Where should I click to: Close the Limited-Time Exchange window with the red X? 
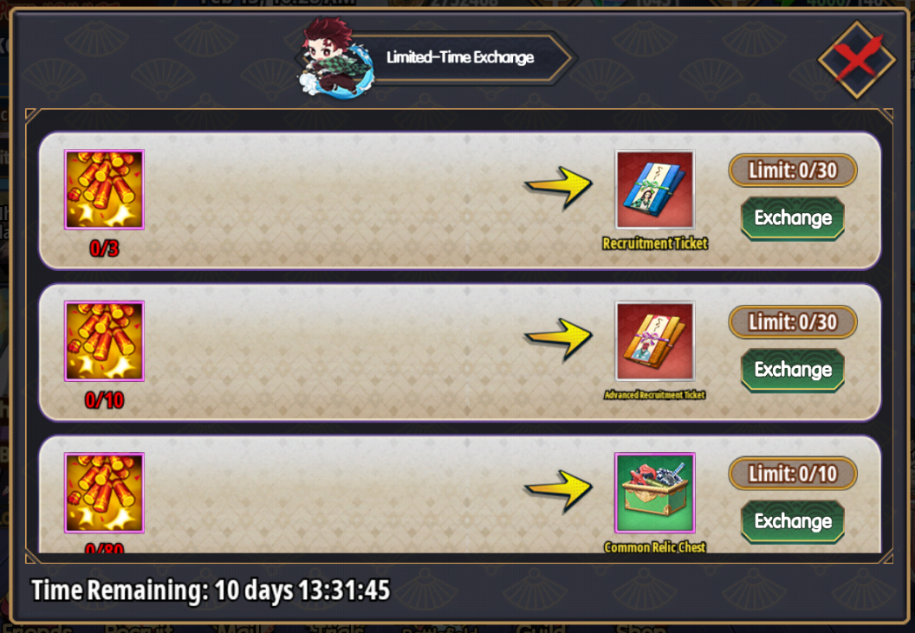[x=856, y=59]
